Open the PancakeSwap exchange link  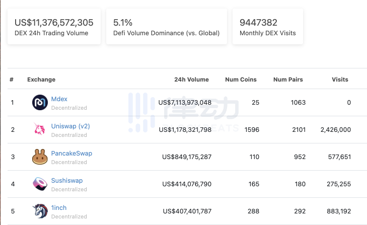(71, 154)
